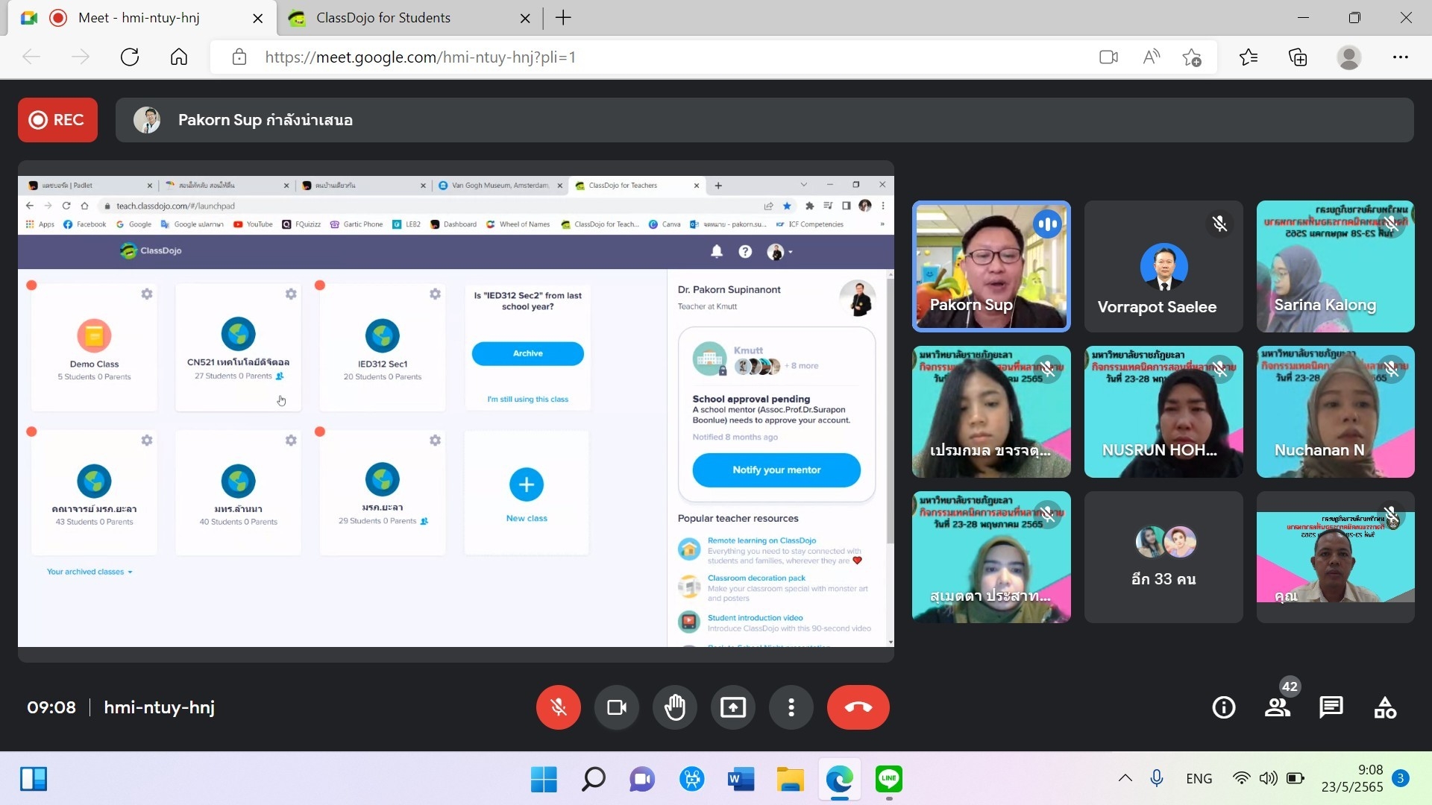1432x805 pixels.
Task: Open the LINE app from taskbar
Action: pyautogui.click(x=888, y=779)
